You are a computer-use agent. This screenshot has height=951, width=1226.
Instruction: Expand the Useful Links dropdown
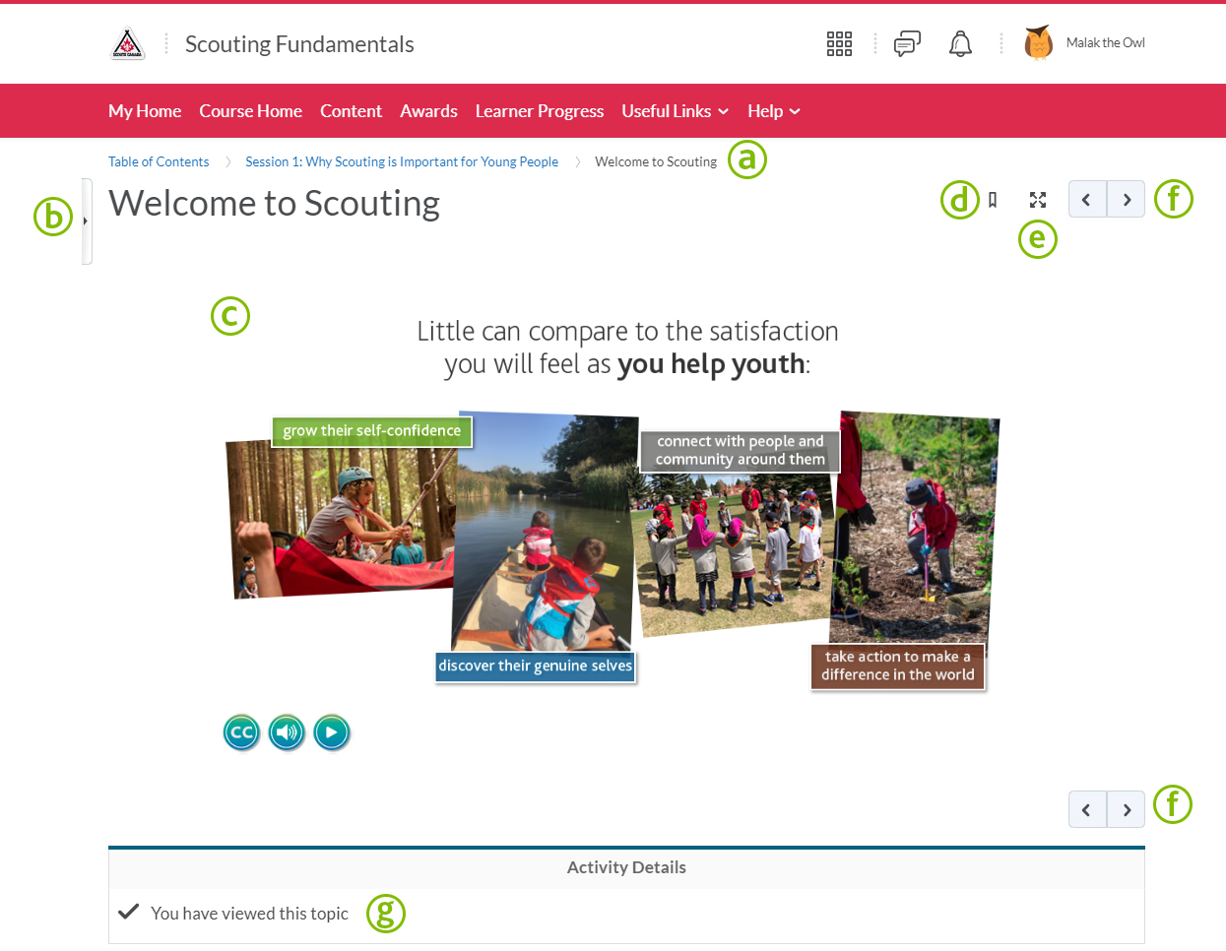(675, 111)
